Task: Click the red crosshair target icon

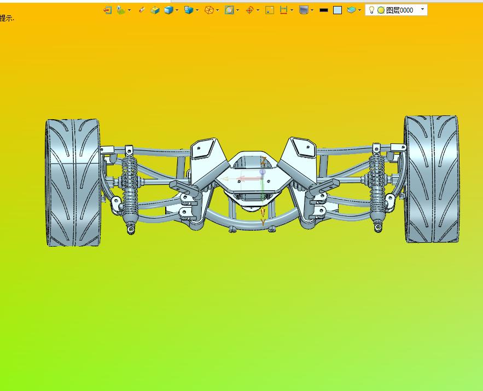Action: 249,10
